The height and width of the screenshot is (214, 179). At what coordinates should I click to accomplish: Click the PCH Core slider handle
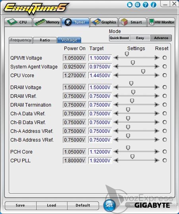128,148
